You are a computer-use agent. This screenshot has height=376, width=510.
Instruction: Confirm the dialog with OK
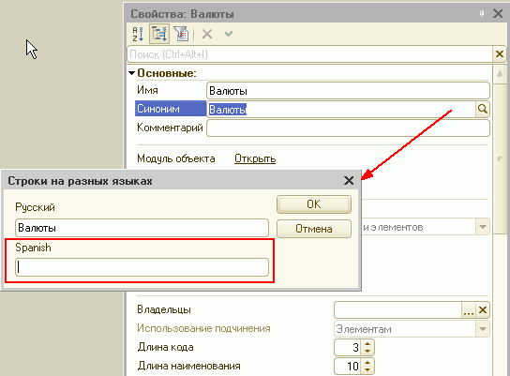click(x=314, y=204)
